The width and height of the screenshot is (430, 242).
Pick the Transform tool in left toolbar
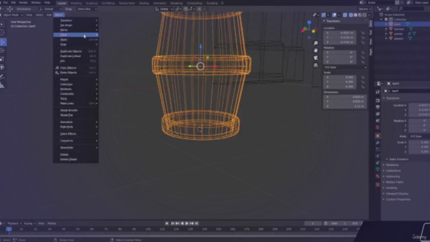coord(3,67)
